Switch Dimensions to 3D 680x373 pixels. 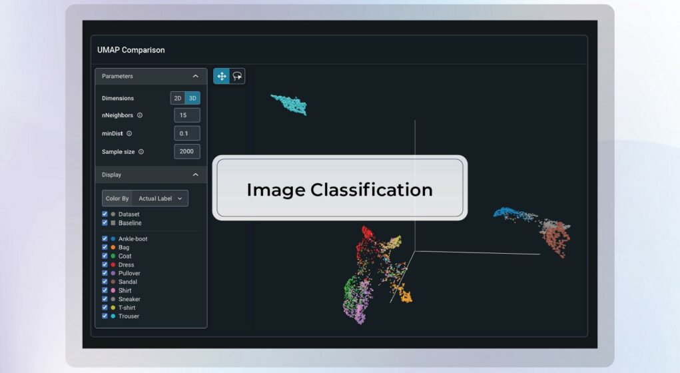pyautogui.click(x=192, y=99)
